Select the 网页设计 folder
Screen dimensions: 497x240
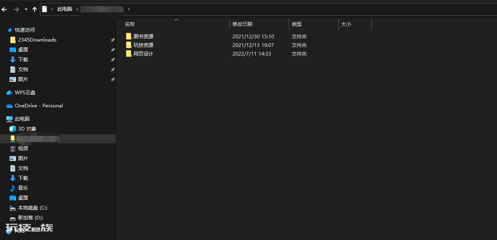coord(140,54)
